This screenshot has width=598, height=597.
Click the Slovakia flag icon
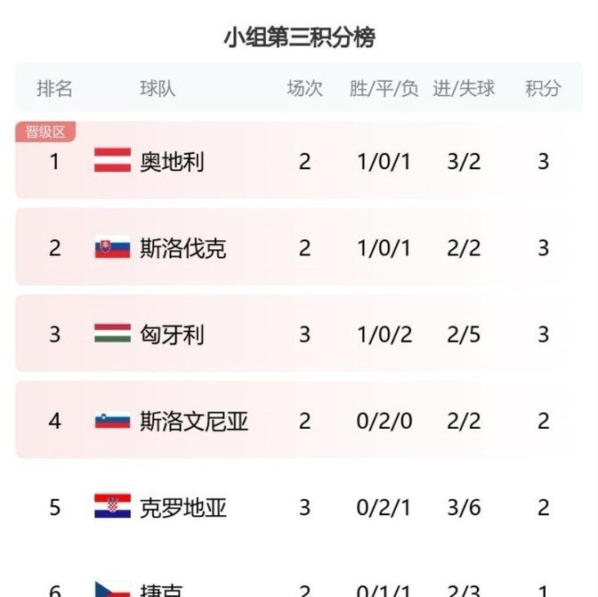click(x=112, y=247)
